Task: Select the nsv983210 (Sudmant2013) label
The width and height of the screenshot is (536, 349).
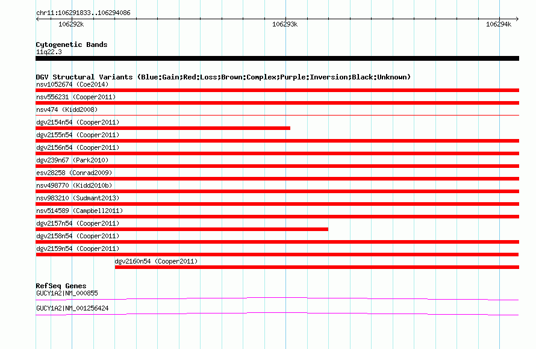Action: coord(78,198)
